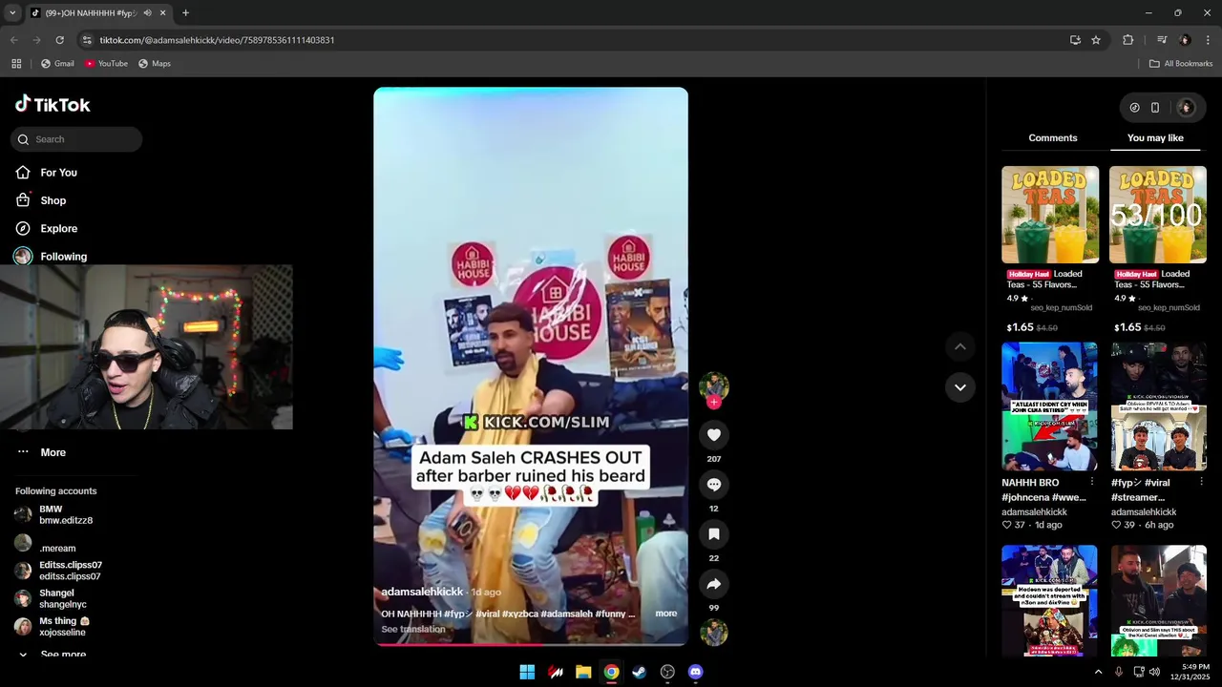Click the video progress bar
1222x687 pixels.
[531, 643]
